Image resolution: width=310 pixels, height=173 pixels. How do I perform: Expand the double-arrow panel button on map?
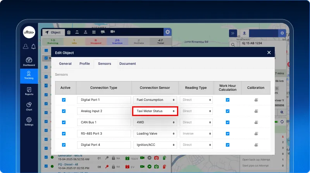233,33
